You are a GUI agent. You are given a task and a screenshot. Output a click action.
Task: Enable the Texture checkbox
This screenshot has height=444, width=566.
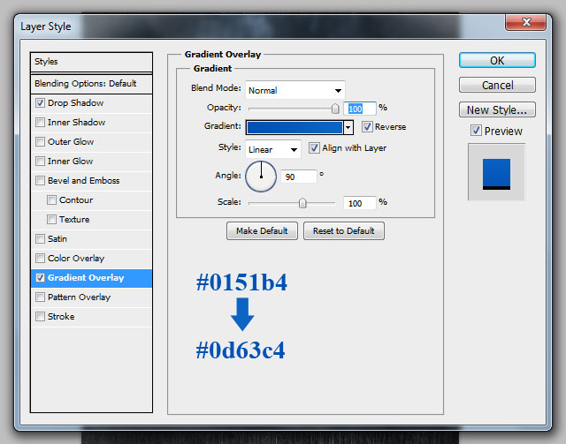pyautogui.click(x=51, y=220)
